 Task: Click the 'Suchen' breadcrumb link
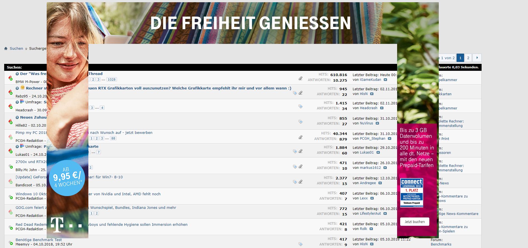(x=16, y=48)
